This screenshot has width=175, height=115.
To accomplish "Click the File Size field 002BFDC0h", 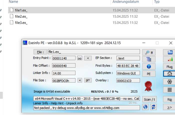I will 64,80.
